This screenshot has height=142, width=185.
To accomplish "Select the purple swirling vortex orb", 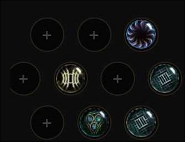I will [141, 34].
